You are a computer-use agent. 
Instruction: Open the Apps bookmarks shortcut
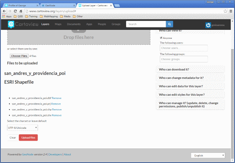pos(7,16)
